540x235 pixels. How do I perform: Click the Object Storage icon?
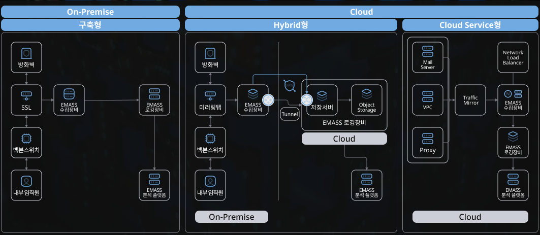tap(366, 94)
